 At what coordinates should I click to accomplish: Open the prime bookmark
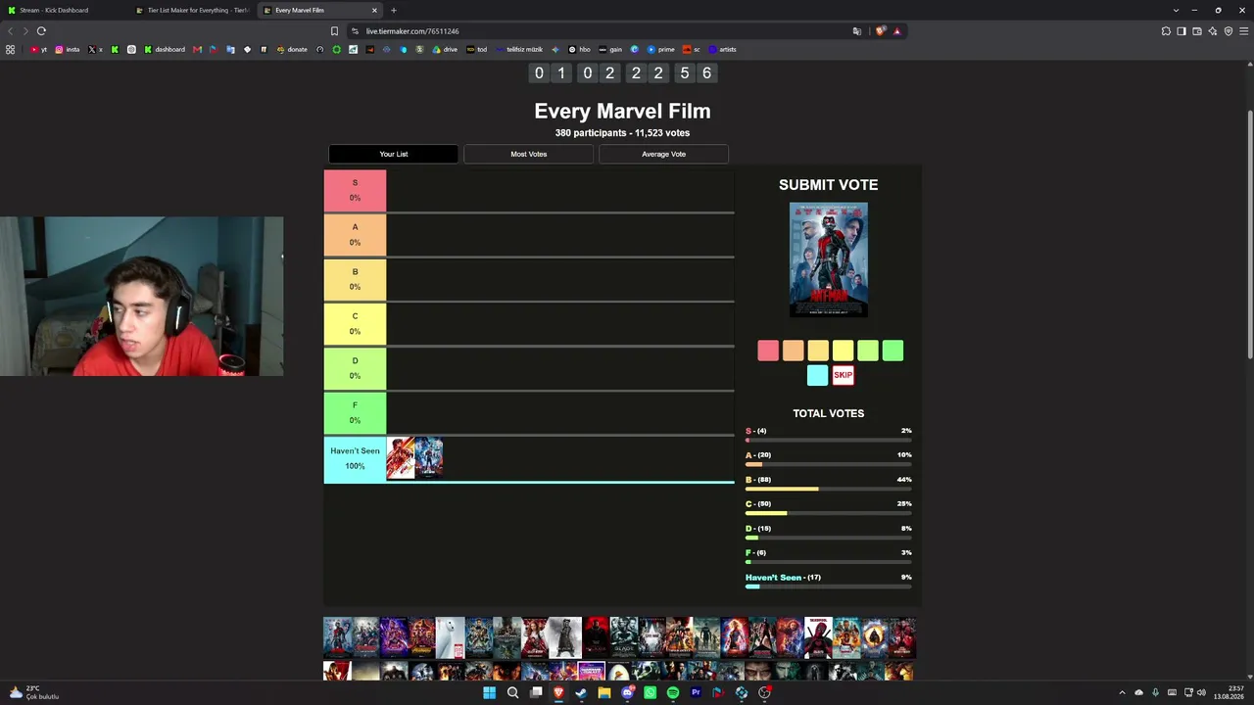[x=661, y=49]
